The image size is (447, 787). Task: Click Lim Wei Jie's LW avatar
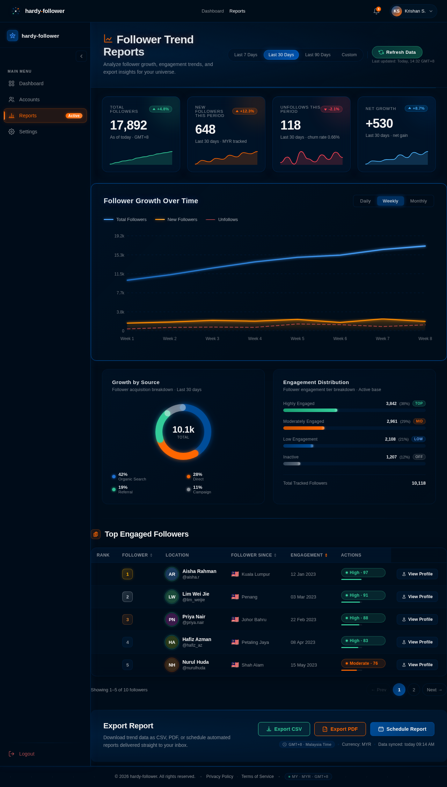[x=172, y=597]
